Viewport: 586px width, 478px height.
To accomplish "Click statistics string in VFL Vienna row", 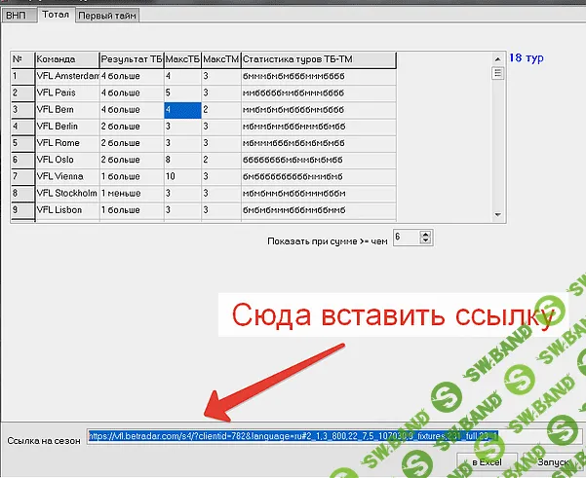I will tap(319, 177).
